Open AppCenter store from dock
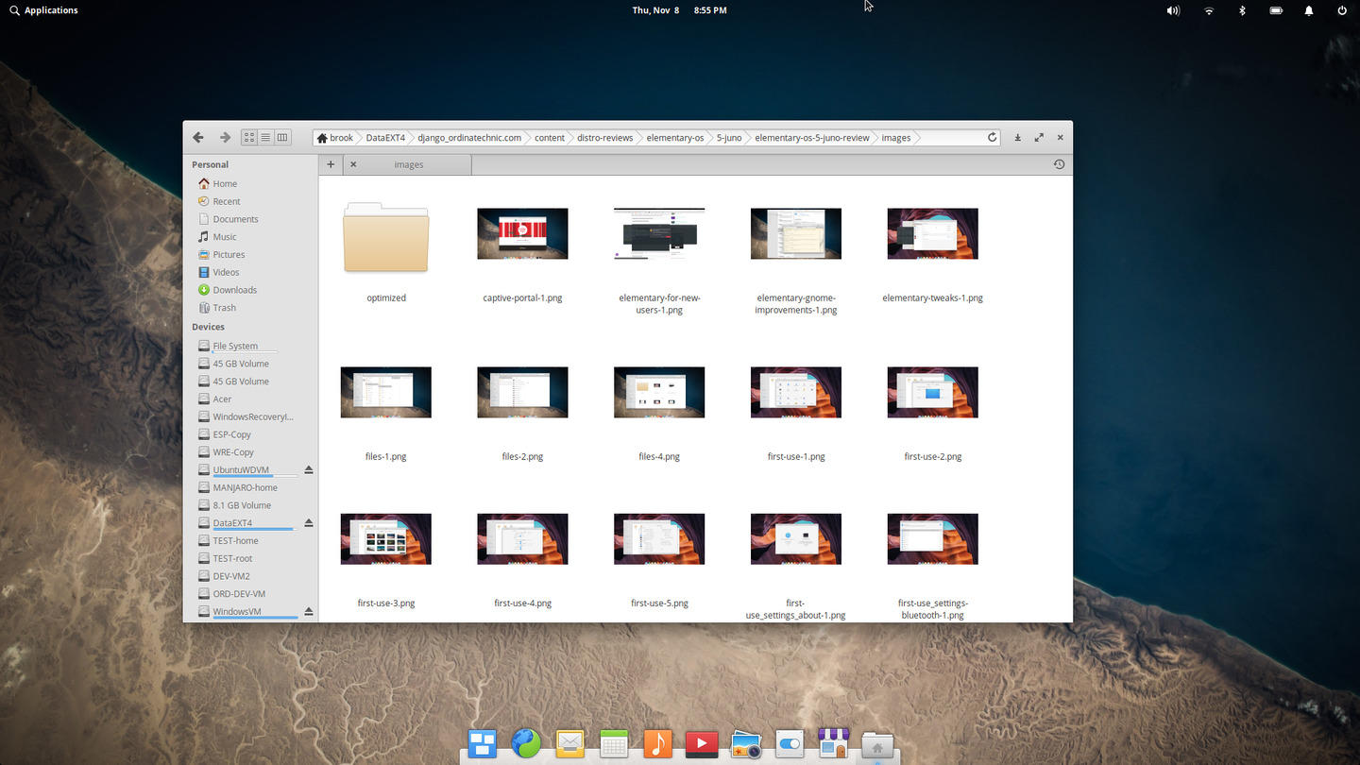1360x765 pixels. tap(833, 743)
